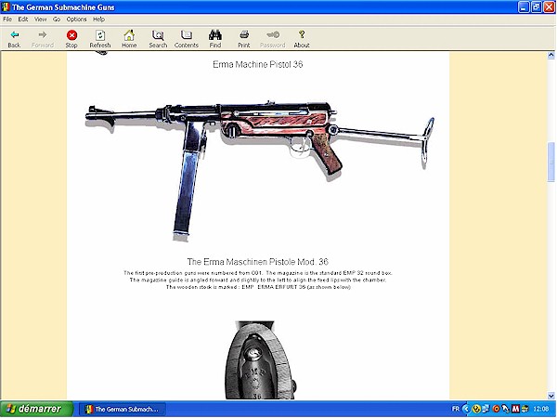Expand hidden tray icons with the chevron
Screen dimensions: 557x418
pos(466,409)
